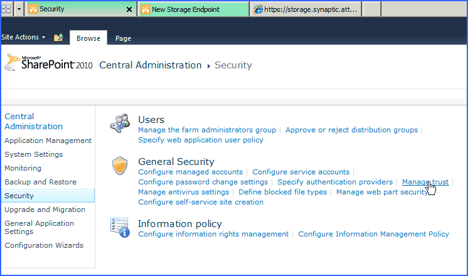
Task: Select Upgrade and Migration in sidebar
Action: 45,210
